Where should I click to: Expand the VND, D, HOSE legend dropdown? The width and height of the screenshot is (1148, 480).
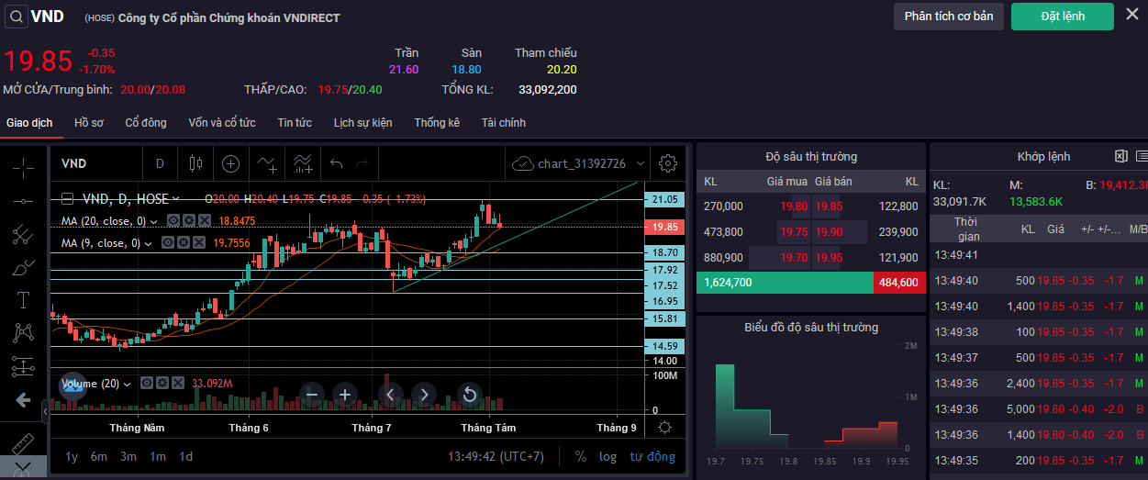coord(176,198)
